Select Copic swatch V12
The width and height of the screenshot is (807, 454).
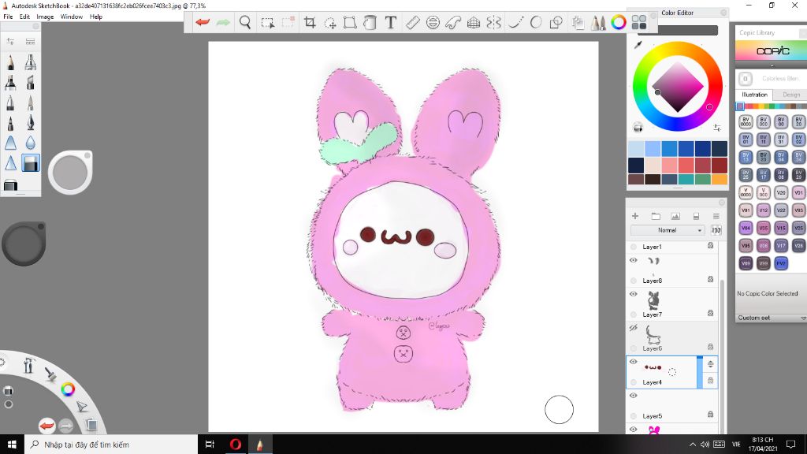pos(763,210)
